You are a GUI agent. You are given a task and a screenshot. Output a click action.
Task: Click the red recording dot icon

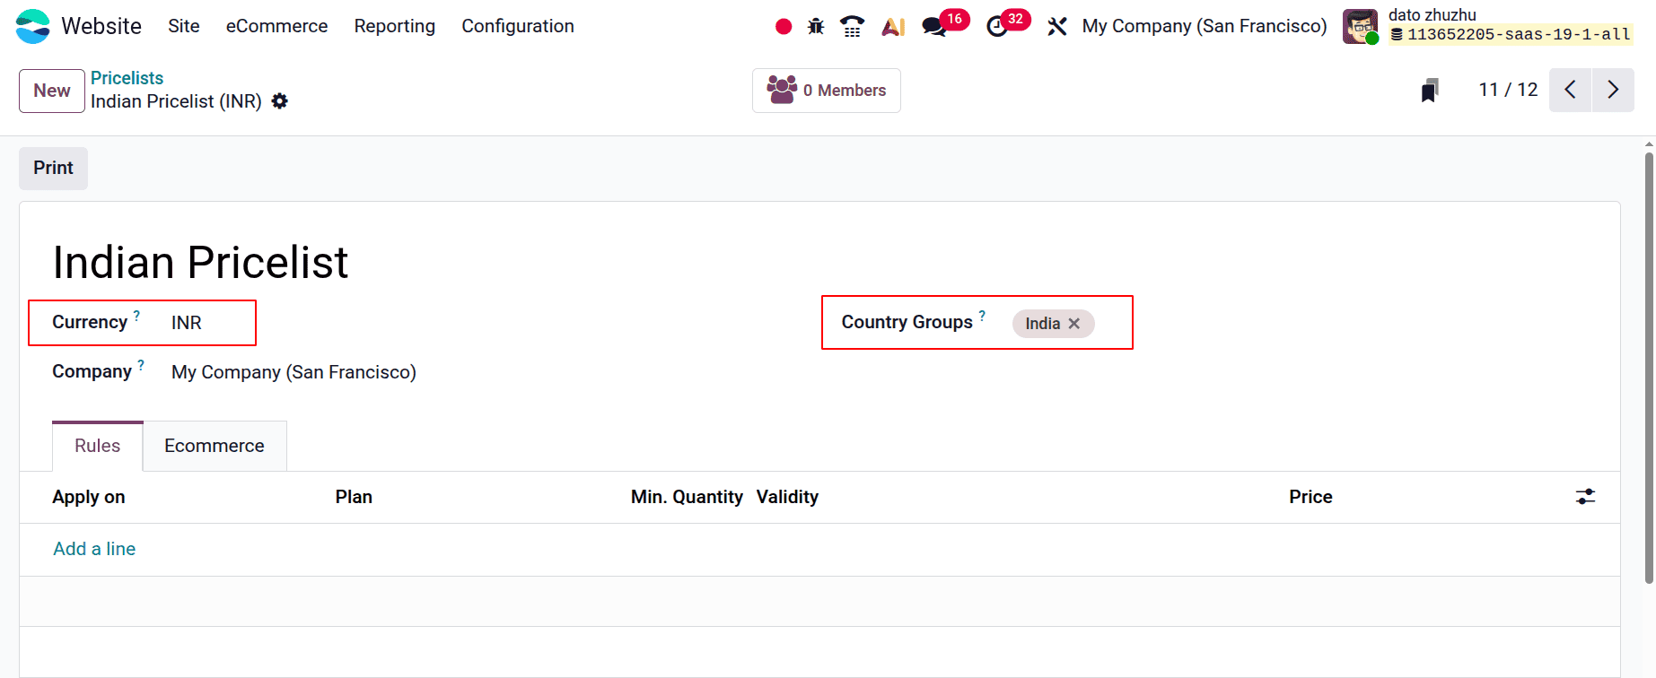pyautogui.click(x=784, y=27)
